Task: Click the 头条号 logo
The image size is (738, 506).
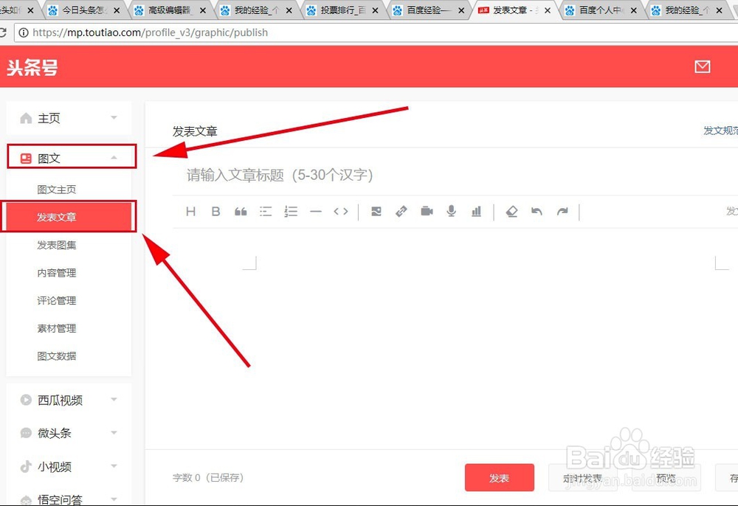Action: [32, 67]
